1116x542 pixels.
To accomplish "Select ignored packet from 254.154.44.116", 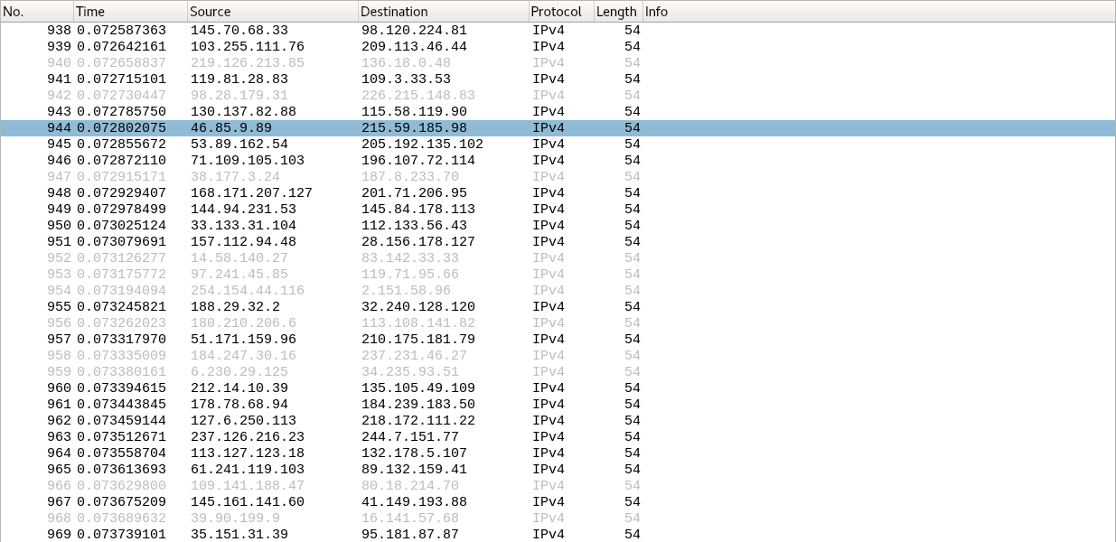I will [247, 291].
